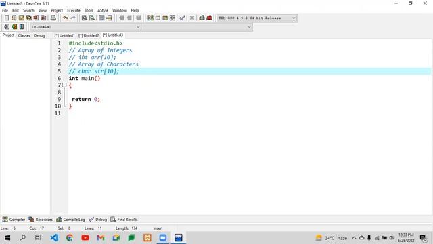Open the empty function list dropdown

[249, 27]
